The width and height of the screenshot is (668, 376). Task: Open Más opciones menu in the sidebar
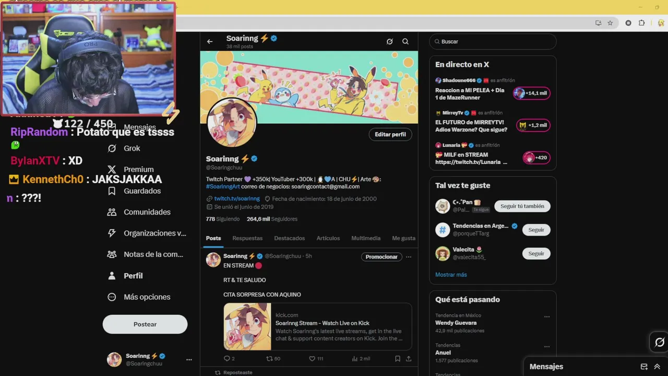139,297
